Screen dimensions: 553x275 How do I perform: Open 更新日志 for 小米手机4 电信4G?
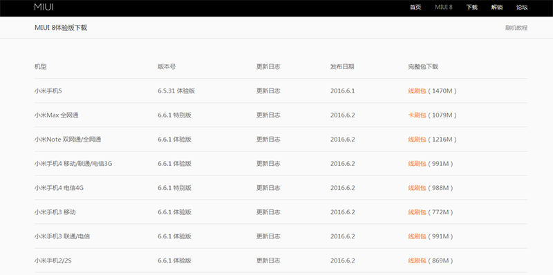tap(268, 188)
